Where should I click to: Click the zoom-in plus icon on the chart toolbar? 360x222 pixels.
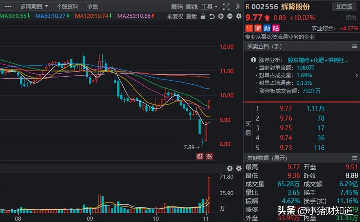221,16
